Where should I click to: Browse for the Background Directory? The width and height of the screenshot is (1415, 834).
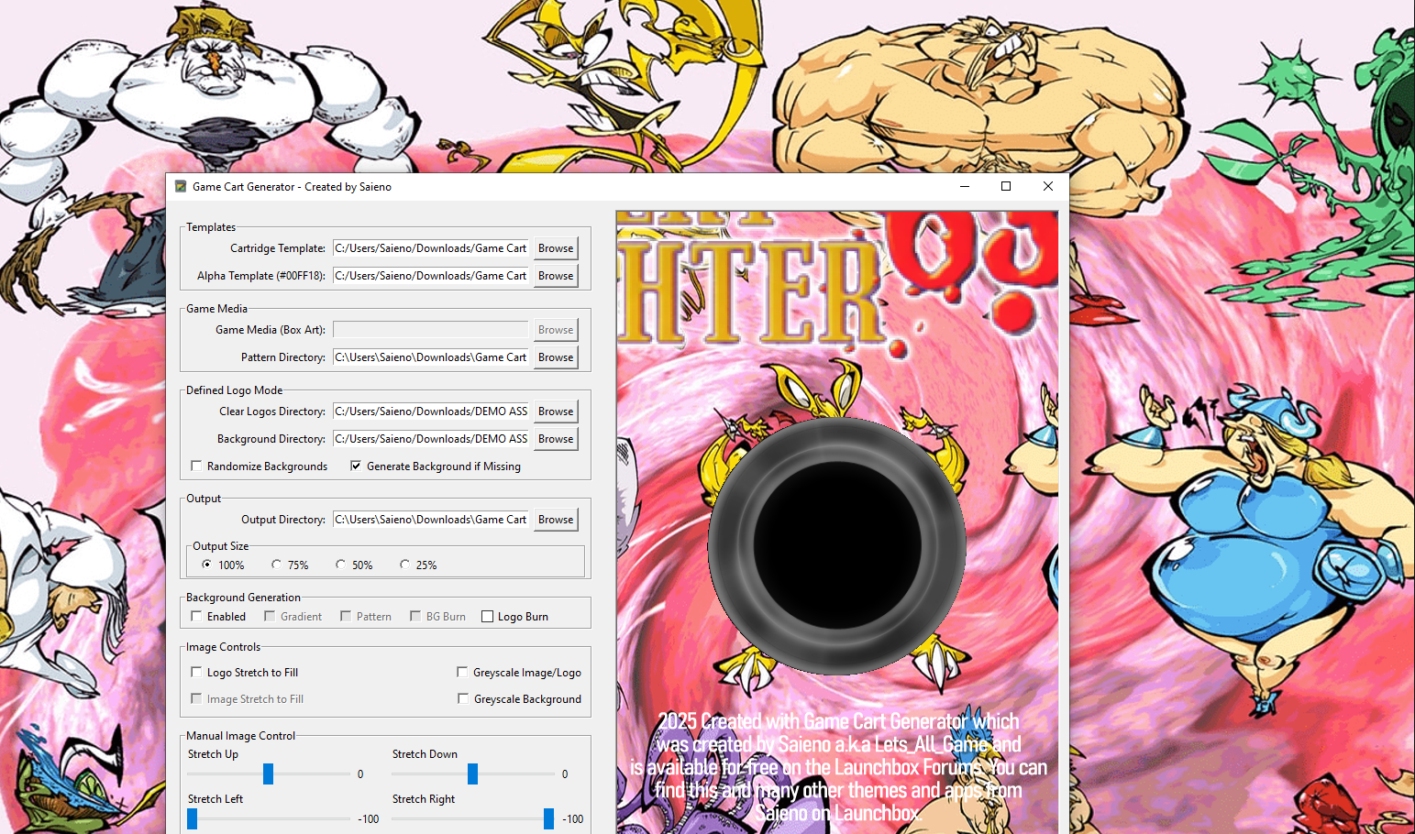pyautogui.click(x=556, y=439)
